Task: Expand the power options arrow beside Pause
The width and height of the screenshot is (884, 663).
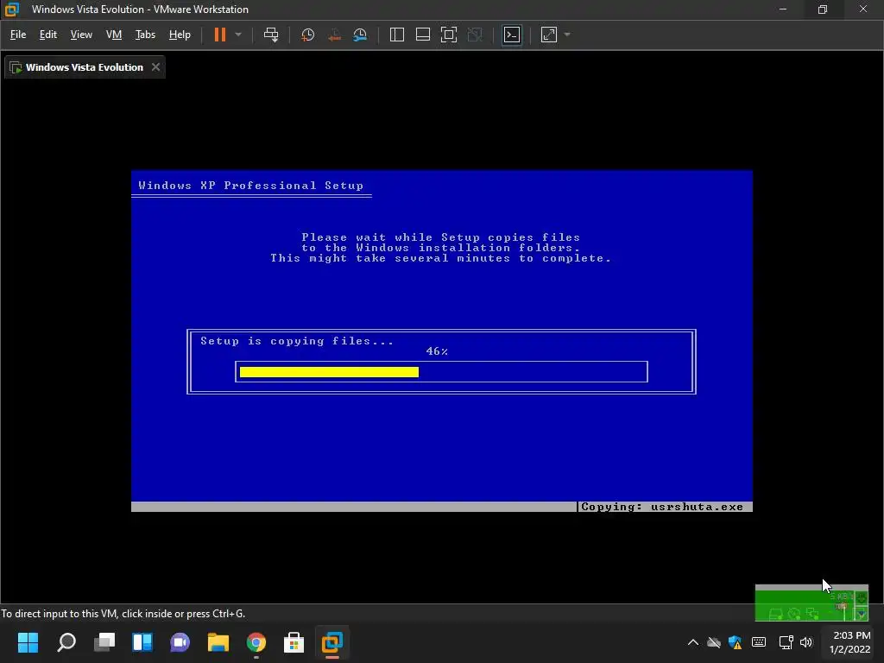Action: [x=238, y=35]
